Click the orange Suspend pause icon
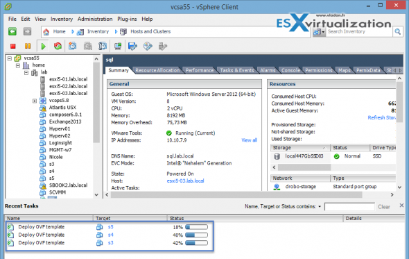Viewport: 409px width, 259px height. (x=28, y=47)
